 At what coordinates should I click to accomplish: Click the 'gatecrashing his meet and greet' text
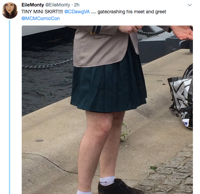coord(132,12)
